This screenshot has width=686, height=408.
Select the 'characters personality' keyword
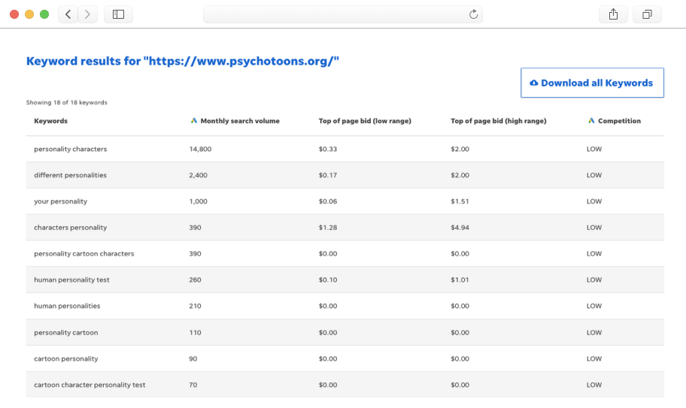tap(71, 228)
